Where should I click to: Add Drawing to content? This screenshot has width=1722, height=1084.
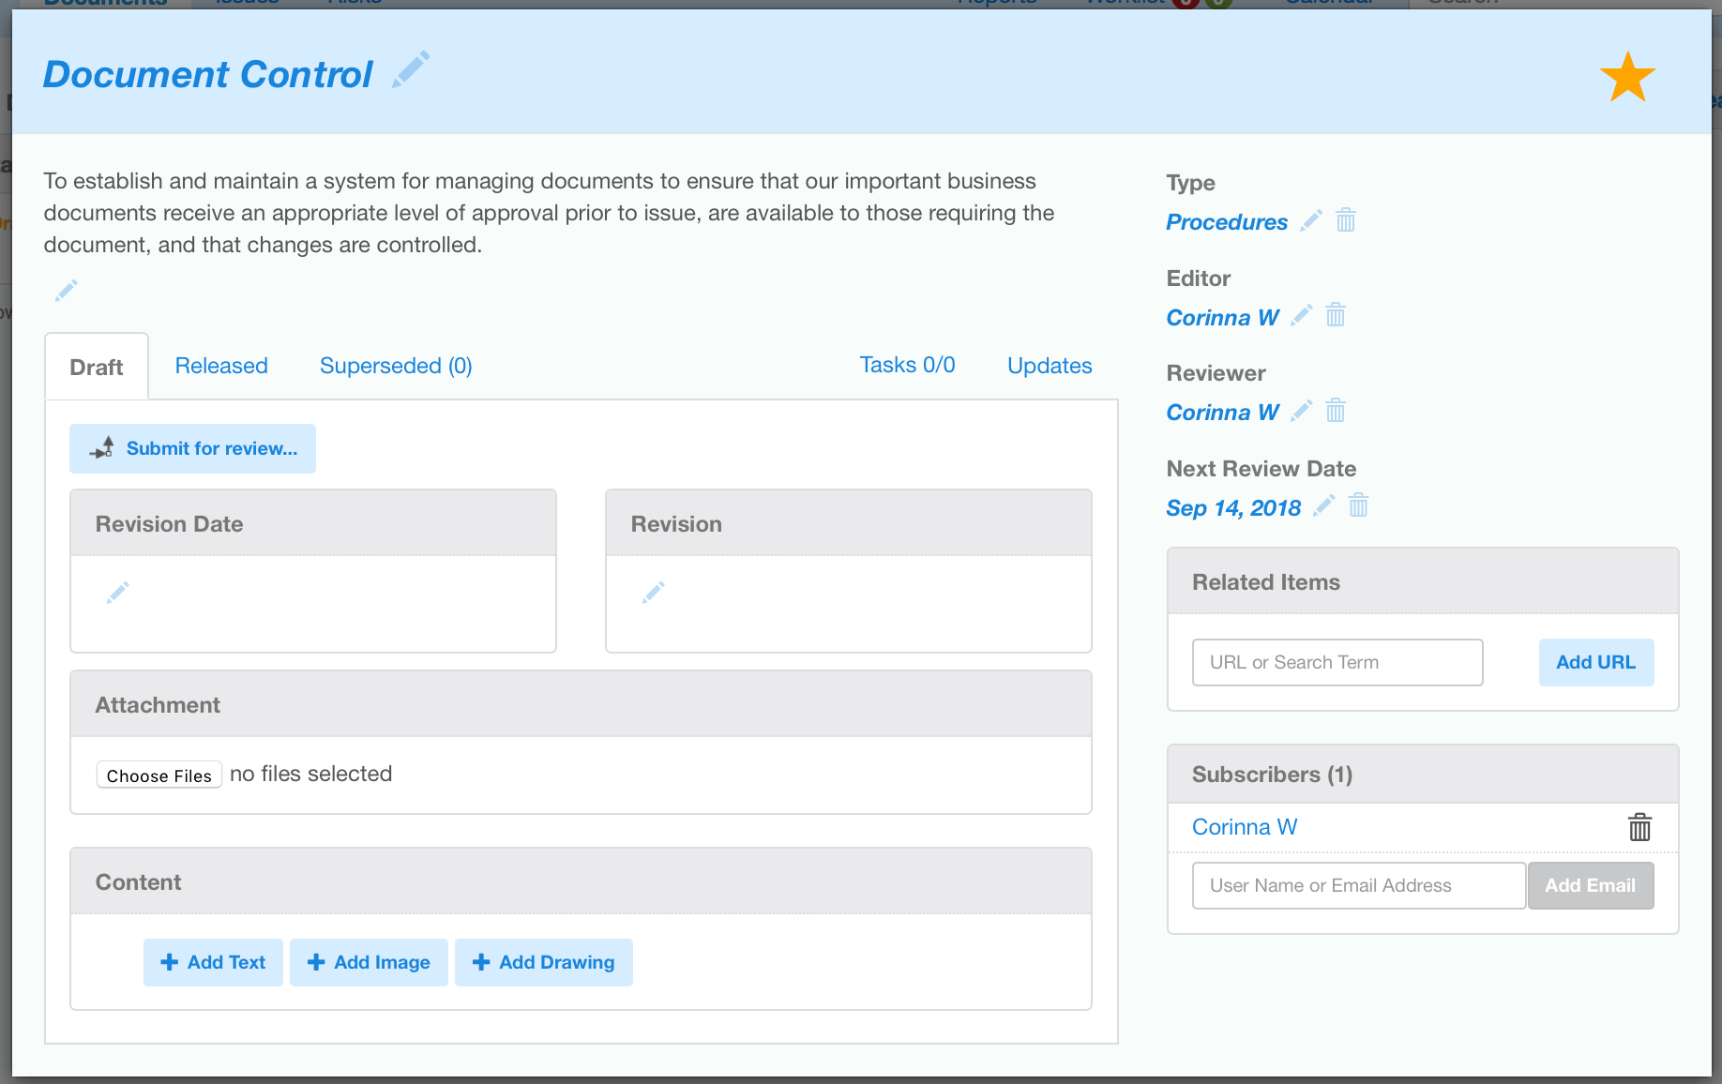(x=544, y=962)
